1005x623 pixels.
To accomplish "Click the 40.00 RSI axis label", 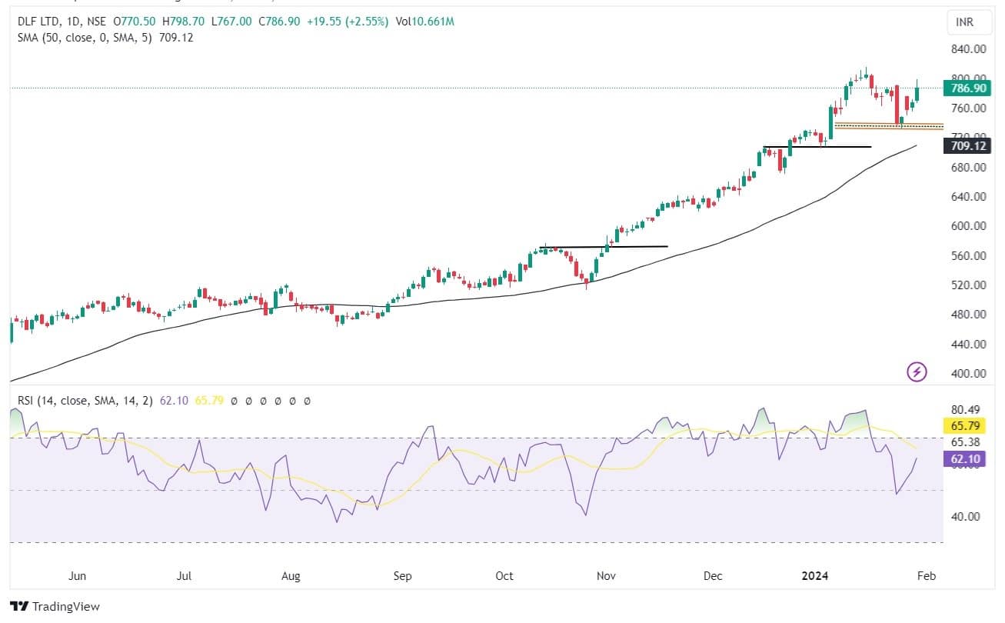I will pos(966,517).
